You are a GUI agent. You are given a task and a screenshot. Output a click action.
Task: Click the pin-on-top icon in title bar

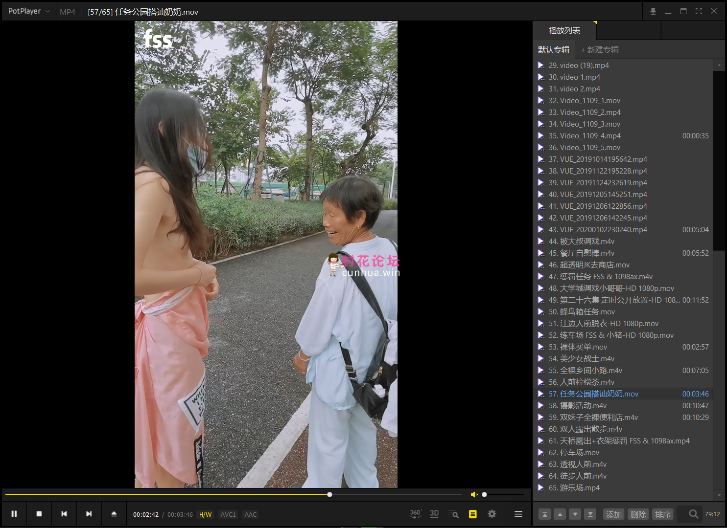coord(653,11)
